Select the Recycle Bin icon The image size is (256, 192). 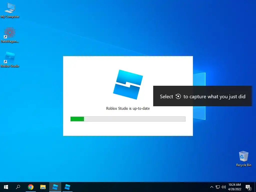click(243, 159)
